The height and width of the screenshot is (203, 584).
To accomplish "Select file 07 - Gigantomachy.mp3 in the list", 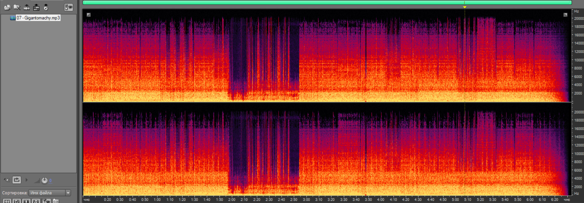I will [x=38, y=18].
